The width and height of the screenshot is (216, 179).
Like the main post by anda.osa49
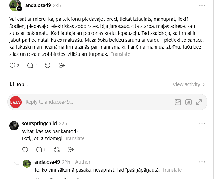12,65
